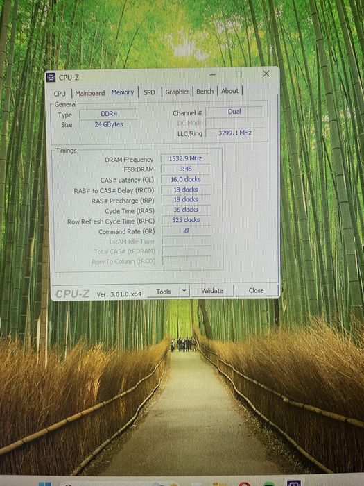Viewport: 364px width, 486px height.
Task: Click the Ver. 3.01.0.x64 version text
Action: point(119,294)
